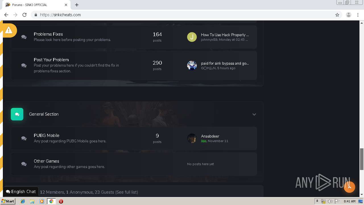Open File Explorer from the taskbar
This screenshot has width=364, height=205.
32,201
